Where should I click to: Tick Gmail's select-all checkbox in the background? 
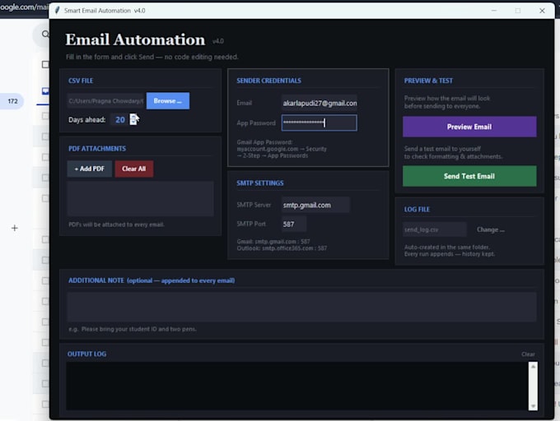[x=45, y=64]
